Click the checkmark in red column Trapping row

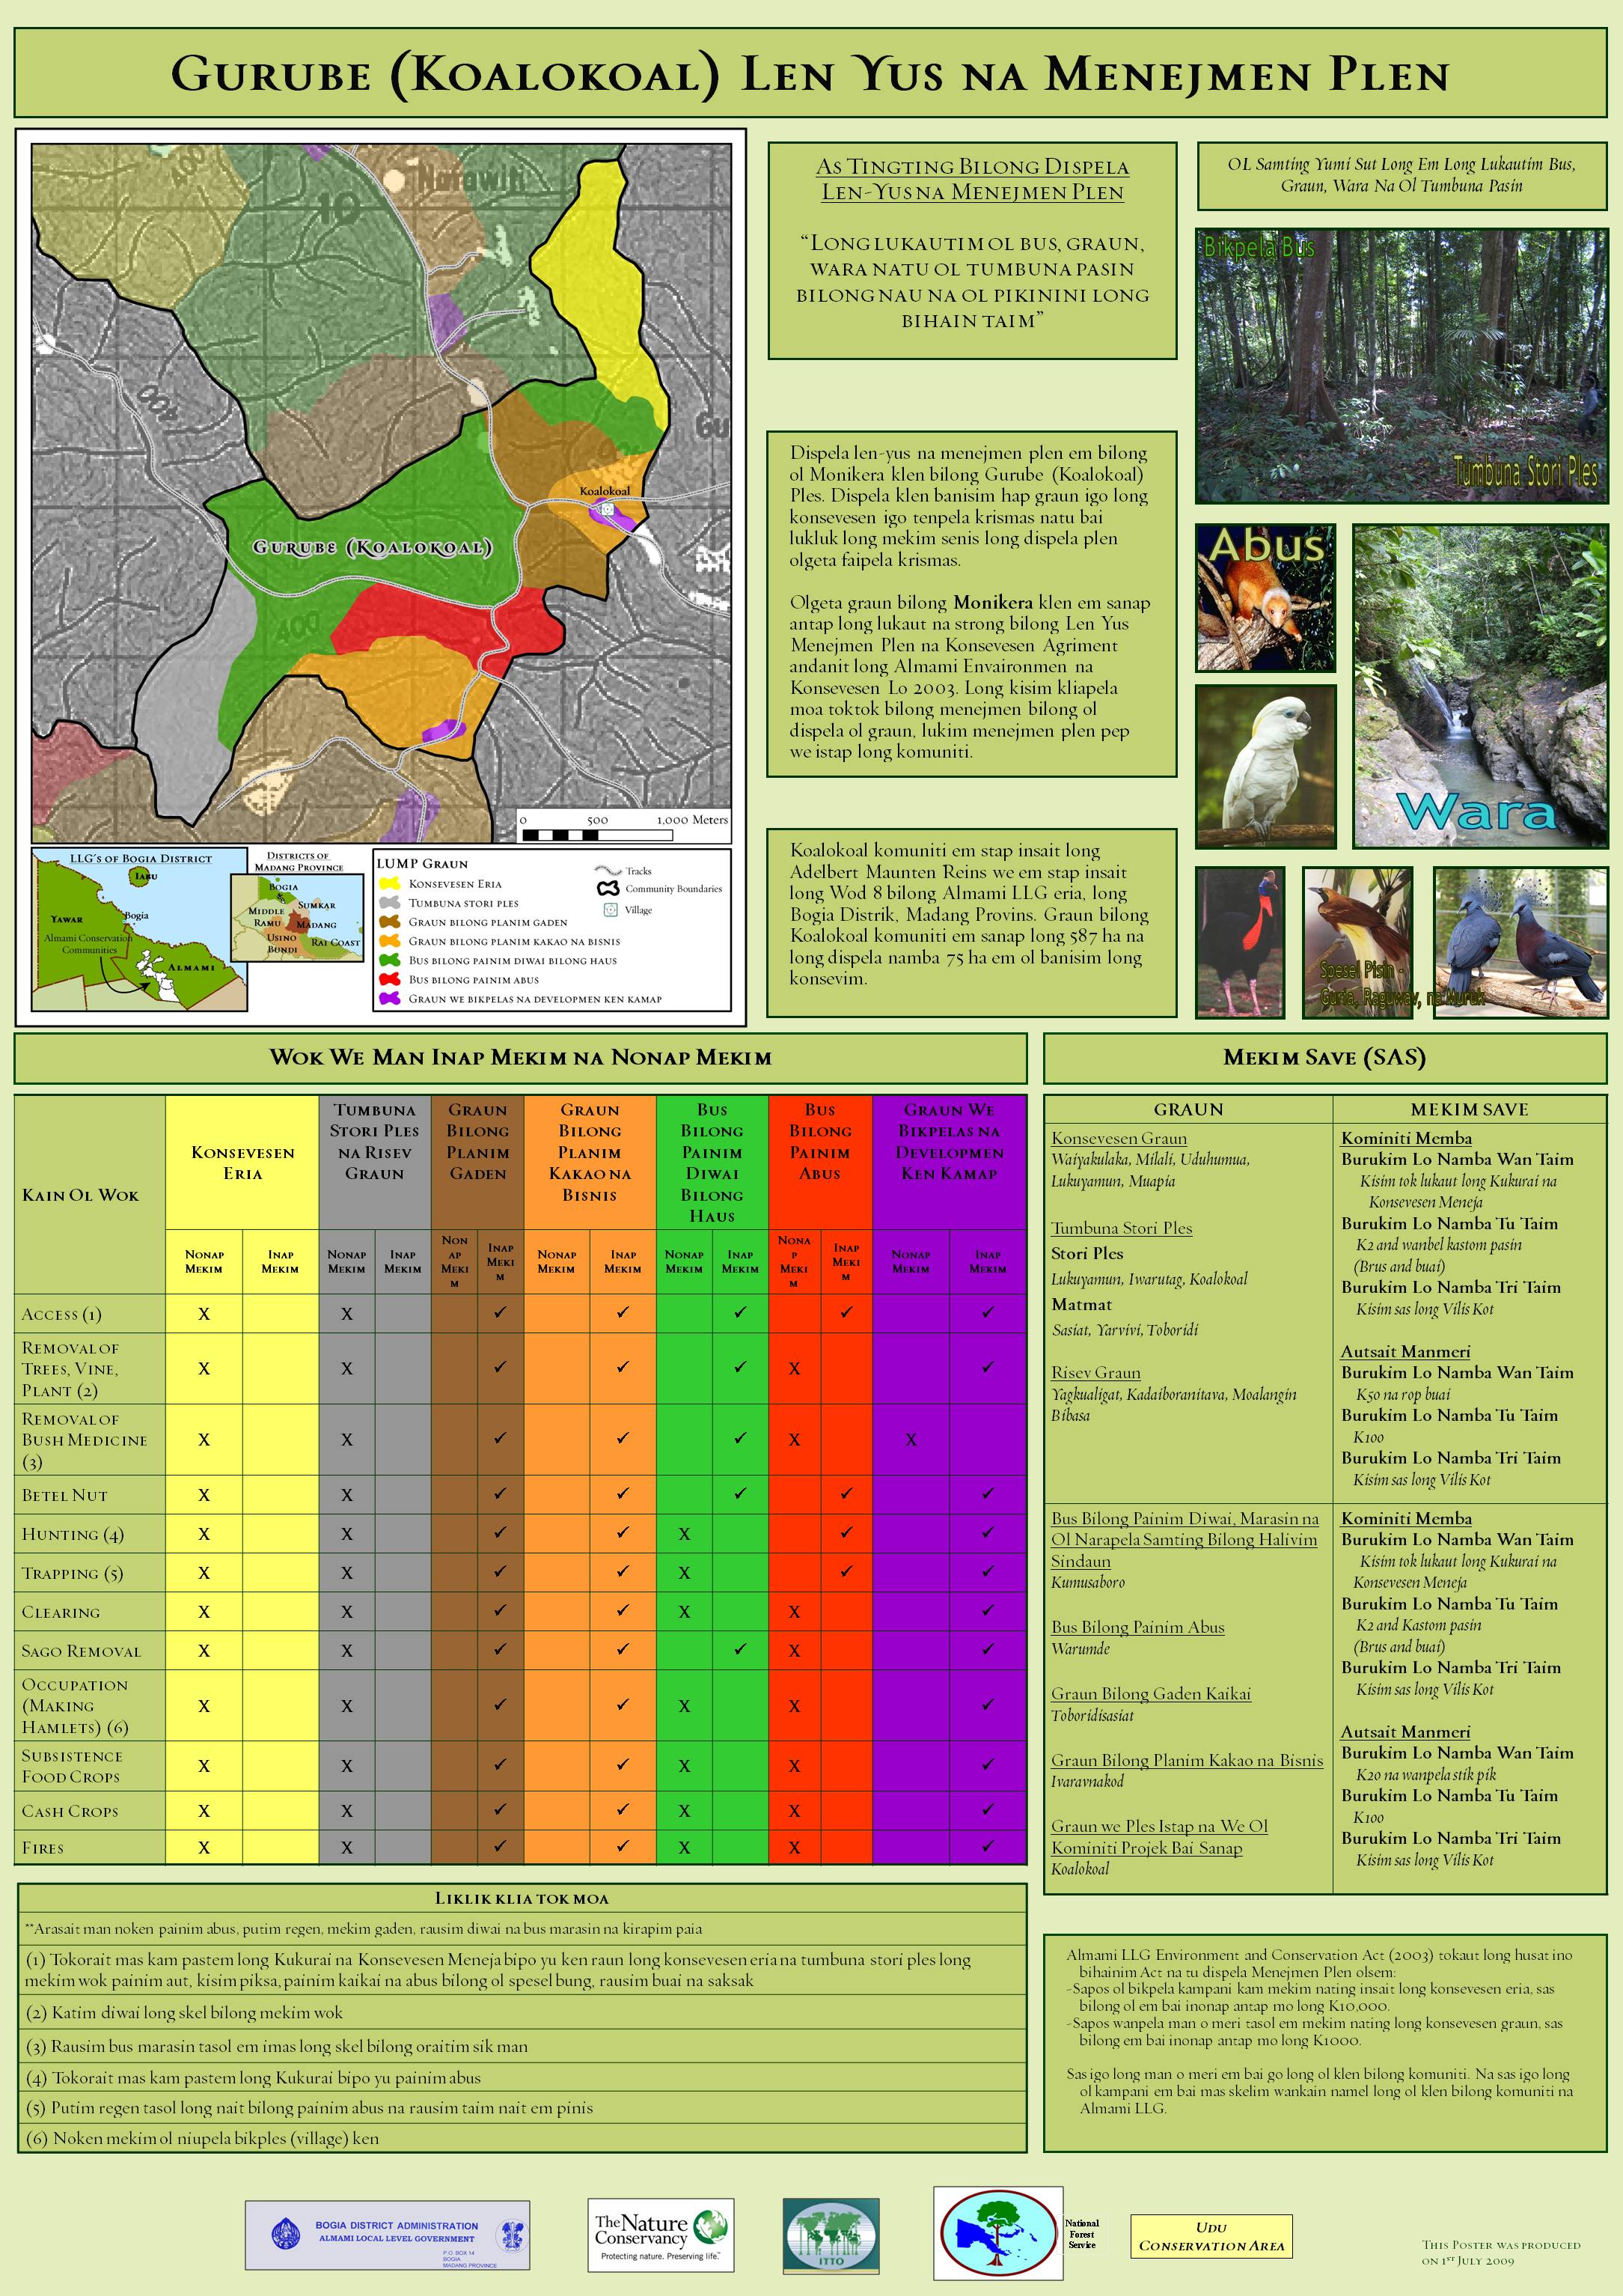[846, 1572]
